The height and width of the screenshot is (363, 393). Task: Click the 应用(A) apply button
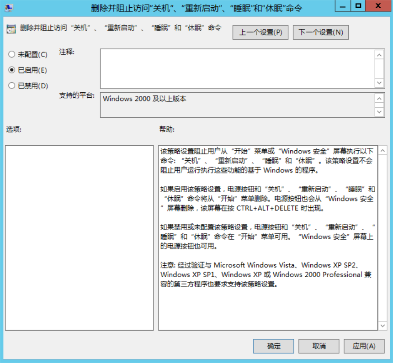pyautogui.click(x=364, y=346)
